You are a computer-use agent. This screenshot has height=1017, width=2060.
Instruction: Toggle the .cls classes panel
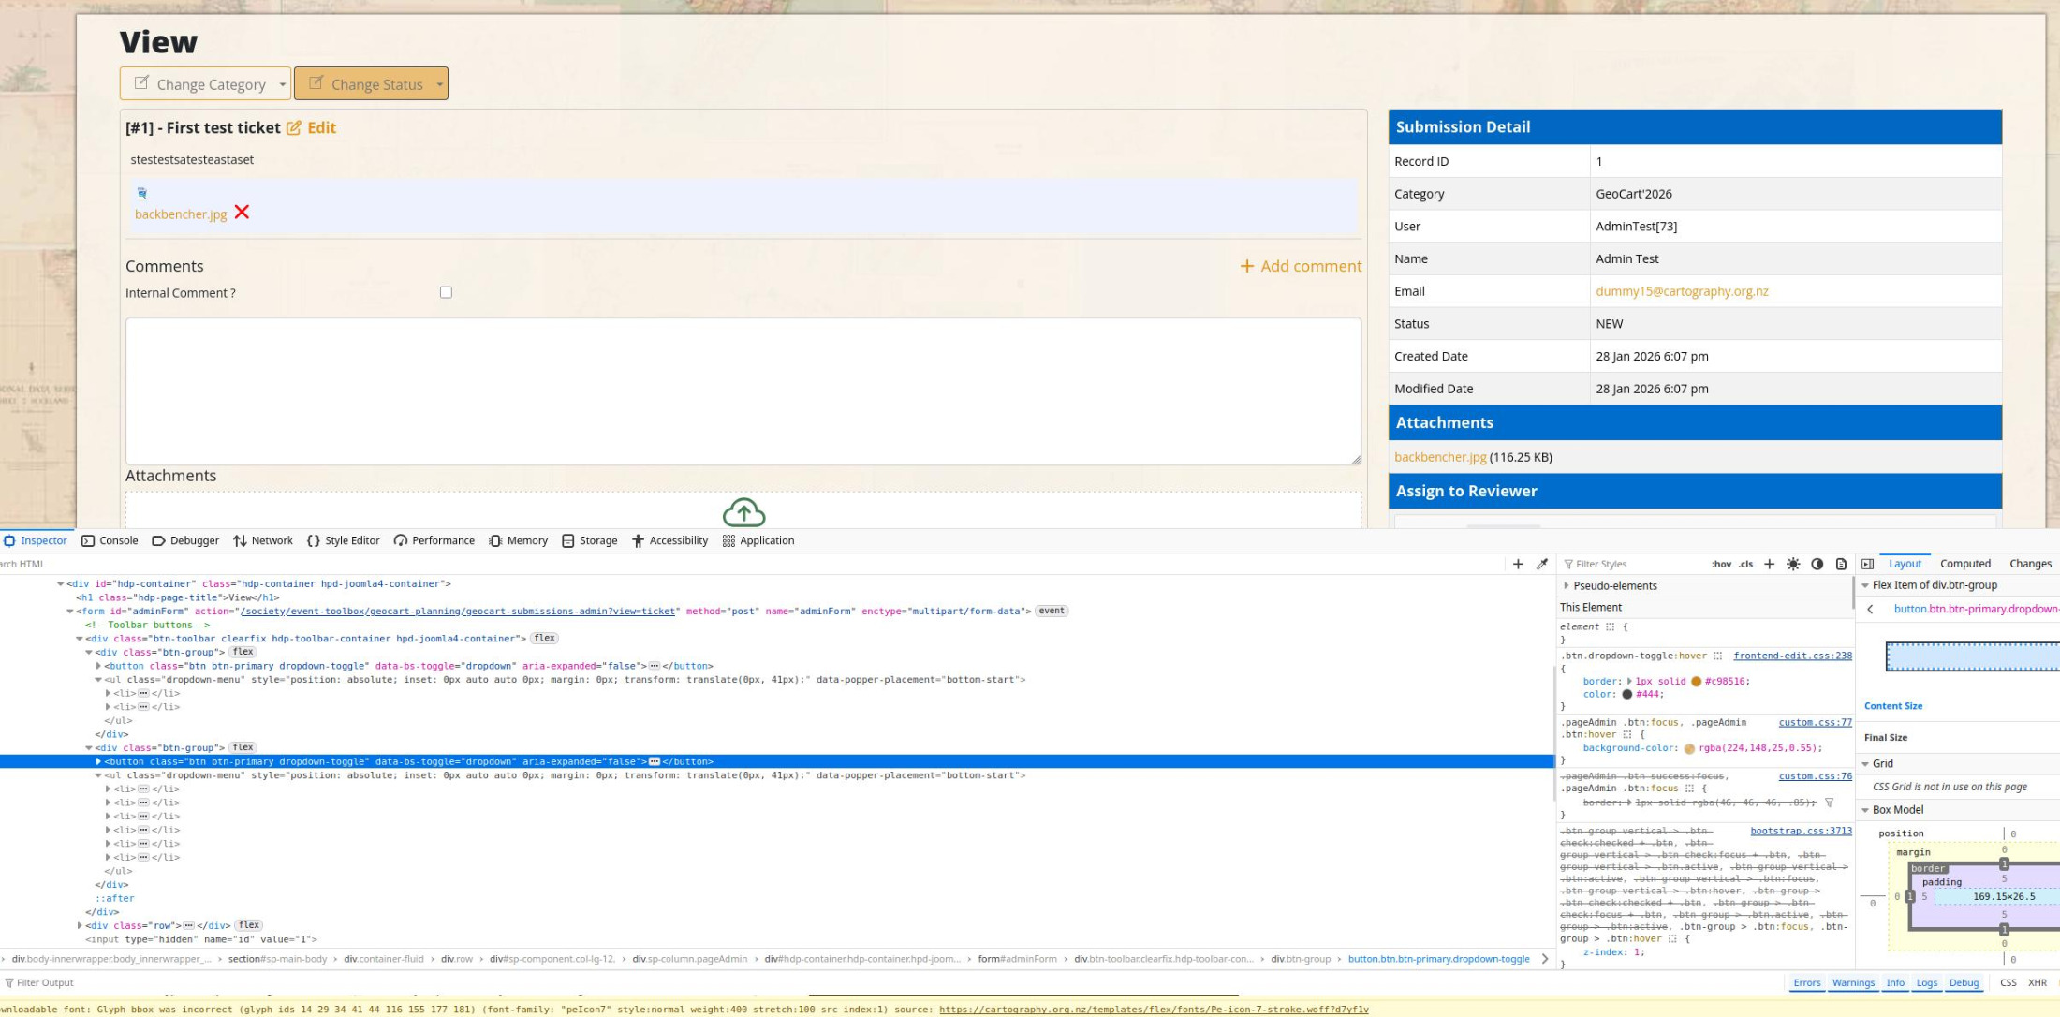click(x=1745, y=564)
